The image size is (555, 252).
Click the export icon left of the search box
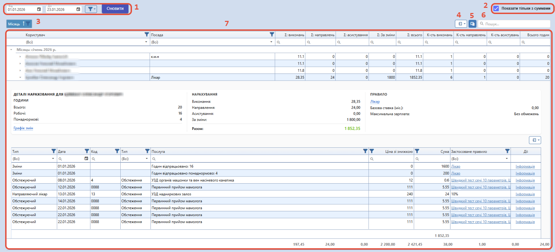461,24
